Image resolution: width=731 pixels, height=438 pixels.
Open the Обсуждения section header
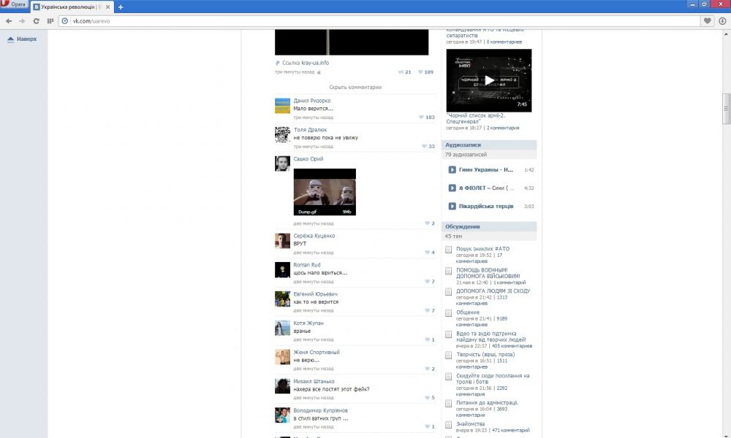[x=489, y=227]
